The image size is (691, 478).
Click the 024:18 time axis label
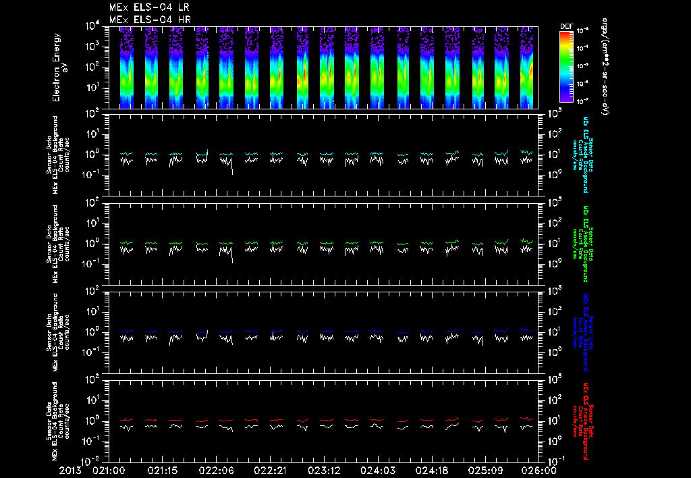(x=431, y=471)
